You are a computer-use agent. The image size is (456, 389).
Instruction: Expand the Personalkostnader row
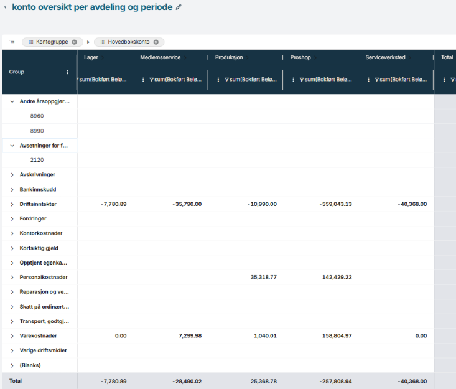[12, 278]
